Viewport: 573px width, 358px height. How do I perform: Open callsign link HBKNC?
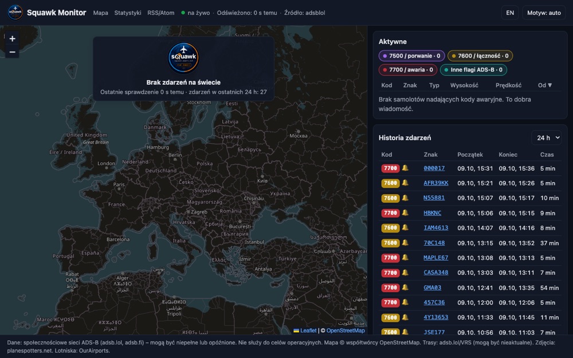[x=432, y=213]
